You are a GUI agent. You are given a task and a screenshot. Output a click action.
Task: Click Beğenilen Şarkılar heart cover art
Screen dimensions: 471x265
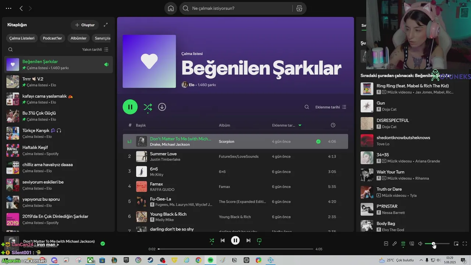(149, 61)
